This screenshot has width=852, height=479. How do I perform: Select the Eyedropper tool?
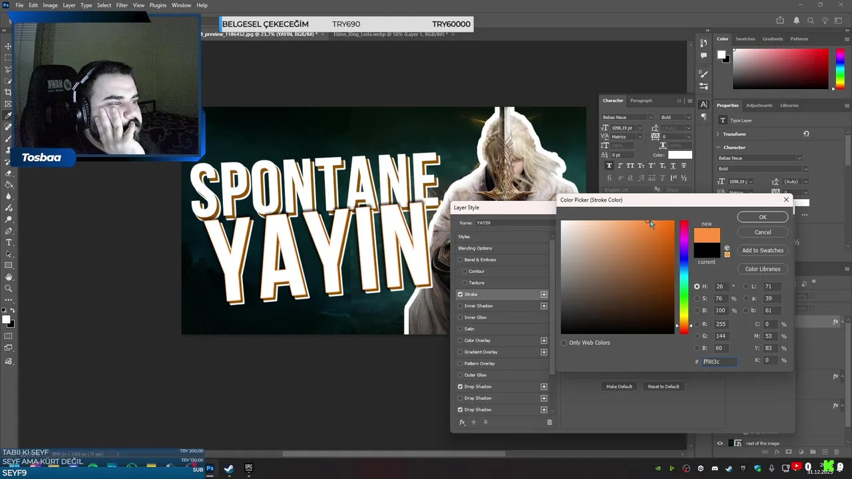(x=8, y=115)
